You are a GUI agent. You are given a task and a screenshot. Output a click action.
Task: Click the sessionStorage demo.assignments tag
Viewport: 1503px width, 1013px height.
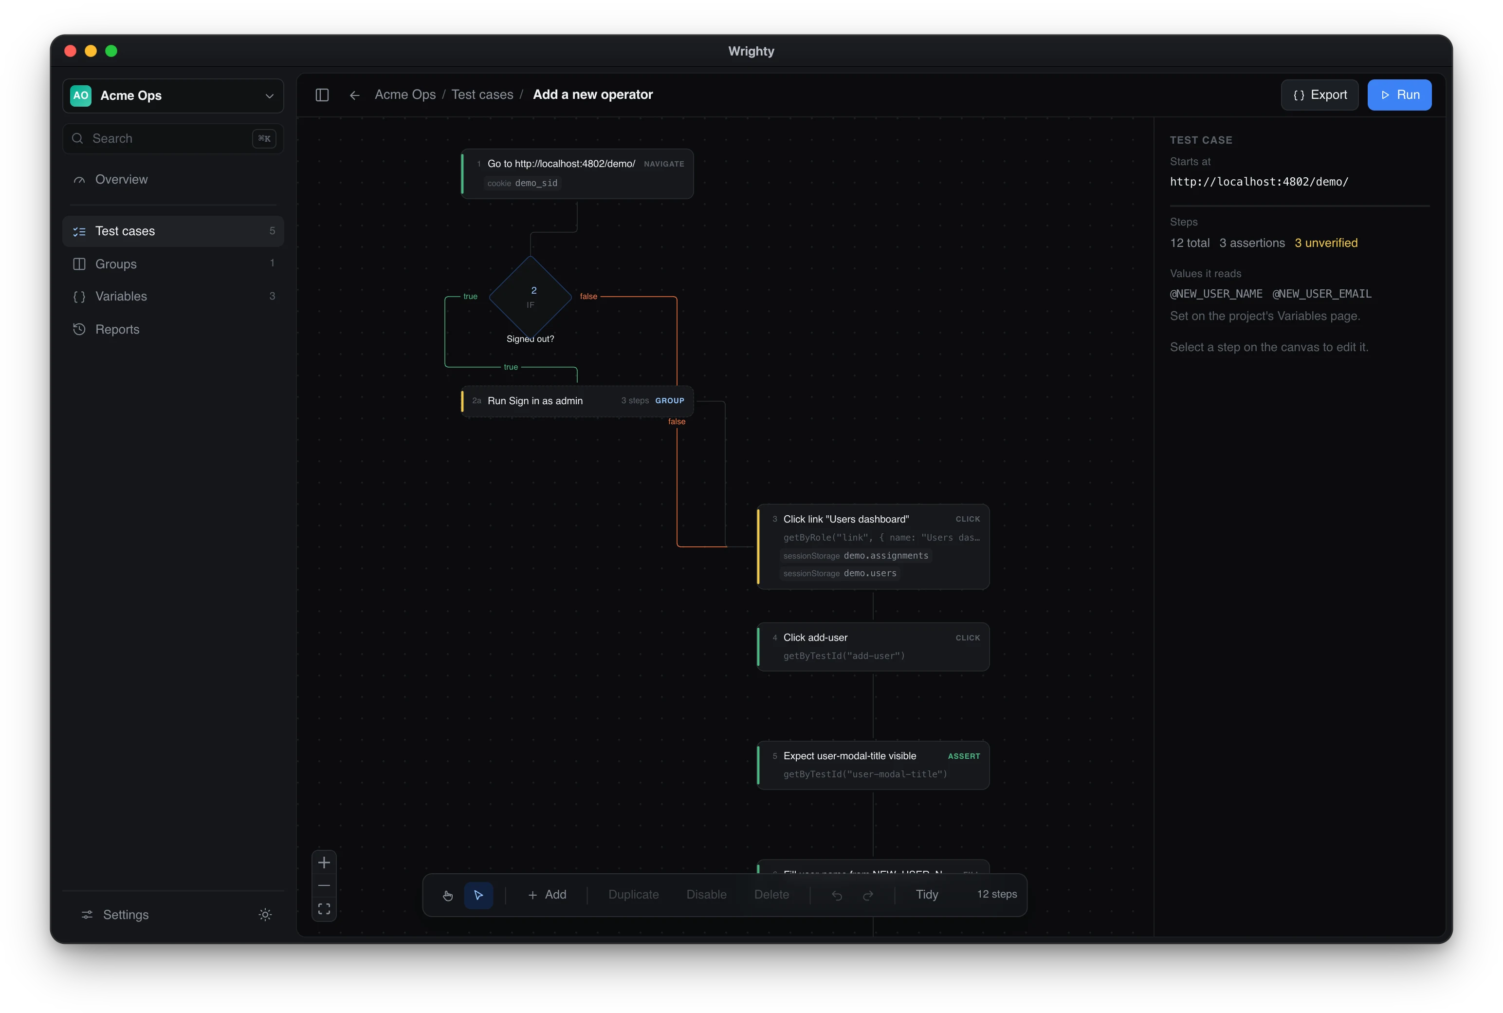click(856, 556)
